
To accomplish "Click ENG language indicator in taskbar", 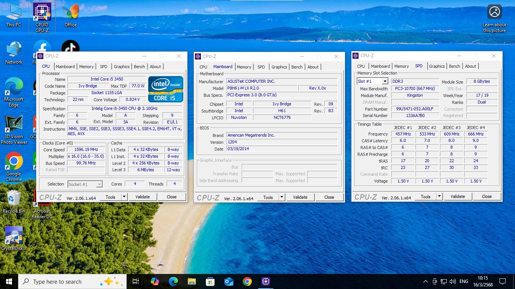I will pyautogui.click(x=464, y=281).
